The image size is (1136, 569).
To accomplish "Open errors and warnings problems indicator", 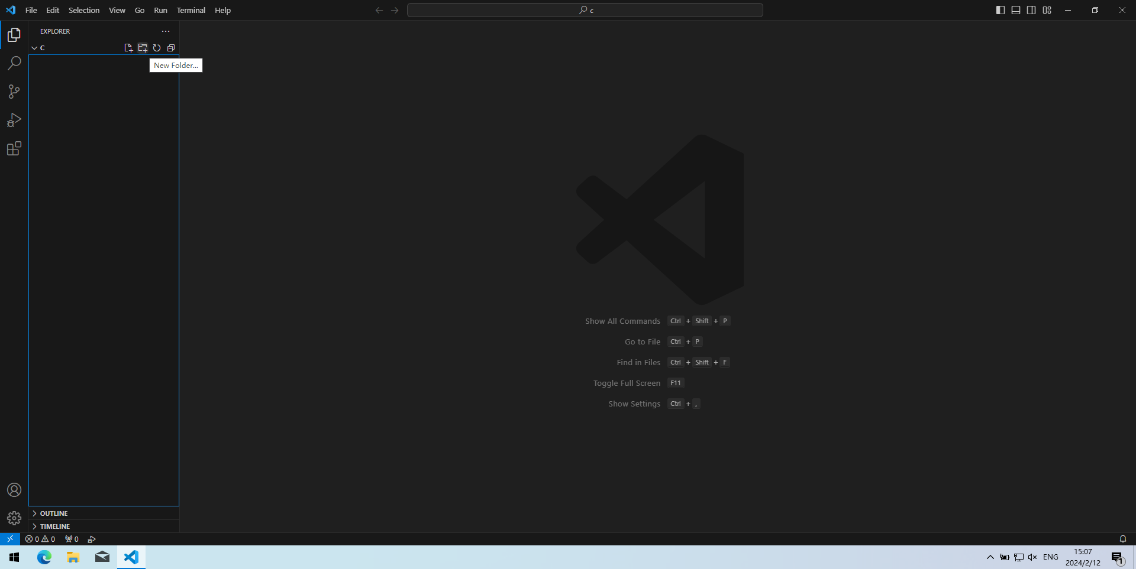I will click(40, 539).
